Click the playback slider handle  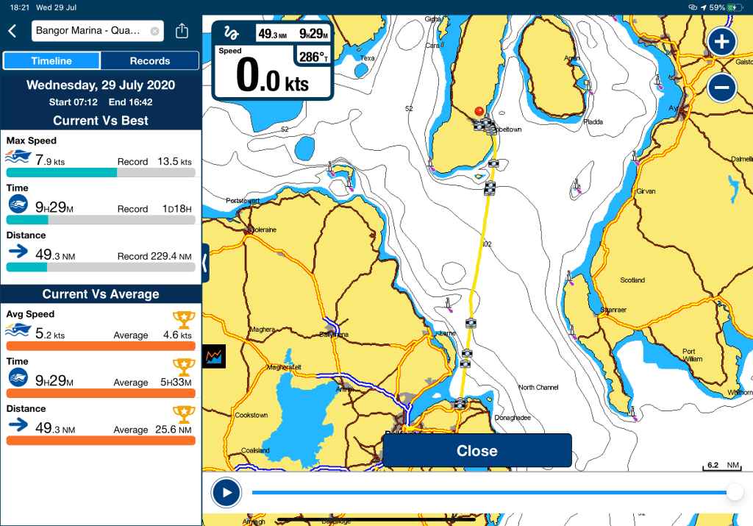(x=733, y=492)
